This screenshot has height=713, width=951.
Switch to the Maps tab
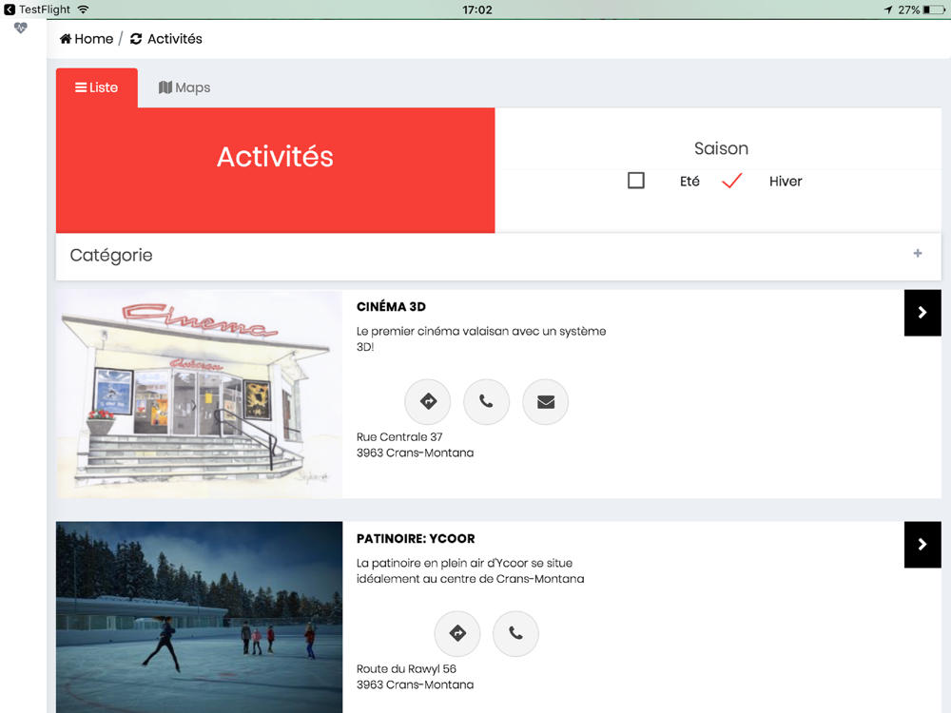point(184,87)
